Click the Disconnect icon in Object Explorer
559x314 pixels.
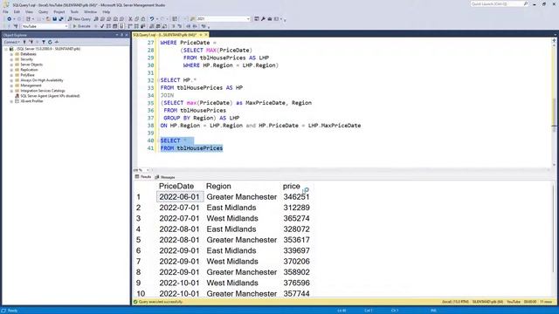[31, 42]
